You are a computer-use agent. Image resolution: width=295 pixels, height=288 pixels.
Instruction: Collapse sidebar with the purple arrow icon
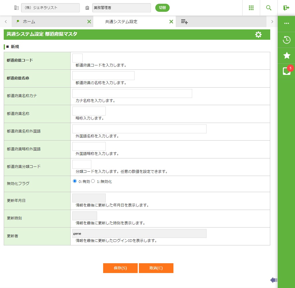273,280
